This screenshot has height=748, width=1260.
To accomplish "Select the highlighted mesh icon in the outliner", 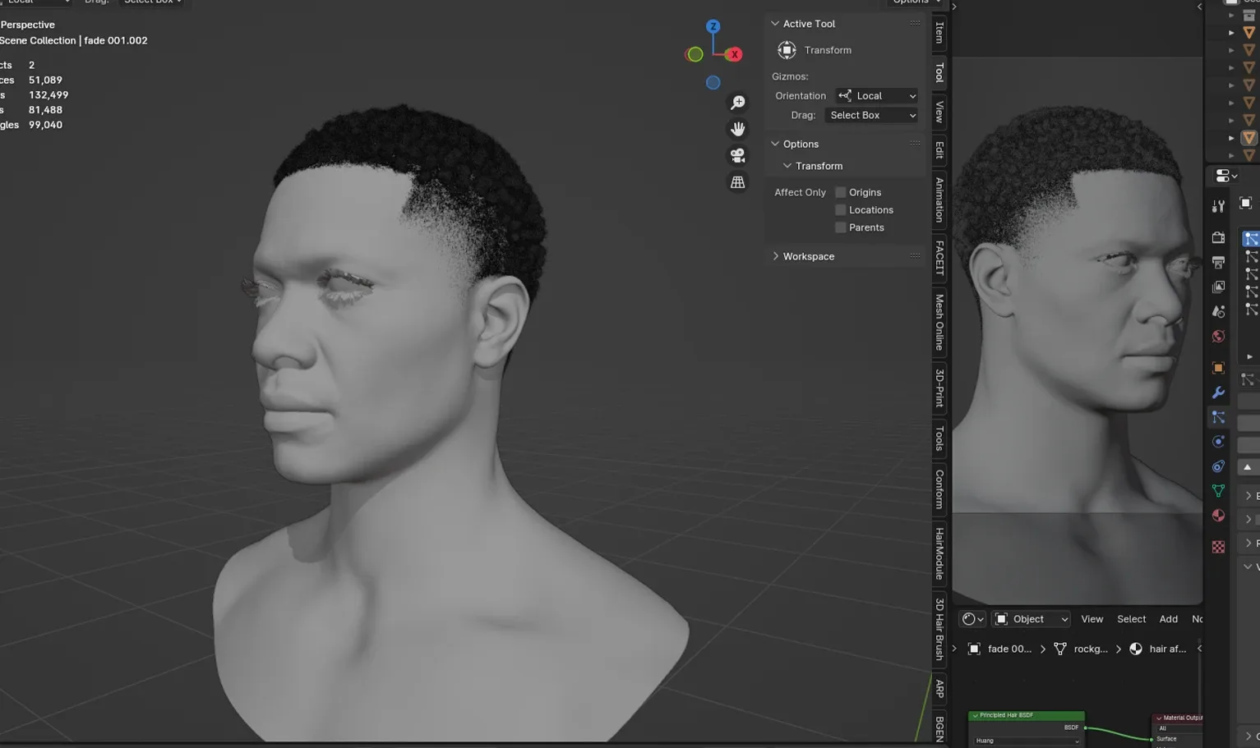I will pos(1249,138).
